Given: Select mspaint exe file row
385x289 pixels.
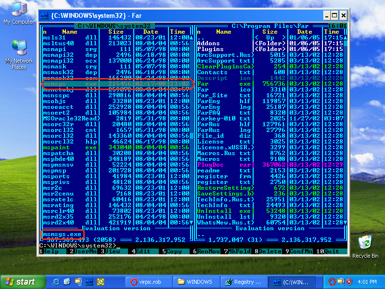Looking at the screenshot, I should pos(116,147).
